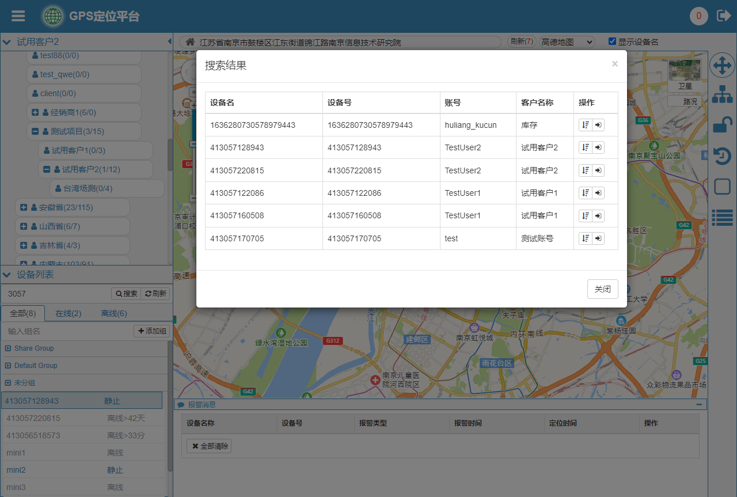737x497 pixels.
Task: Switch to the 在线(2) tab
Action: tap(68, 313)
